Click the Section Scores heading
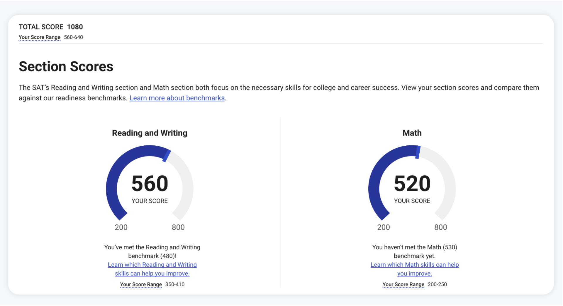The image size is (563, 306). click(66, 66)
